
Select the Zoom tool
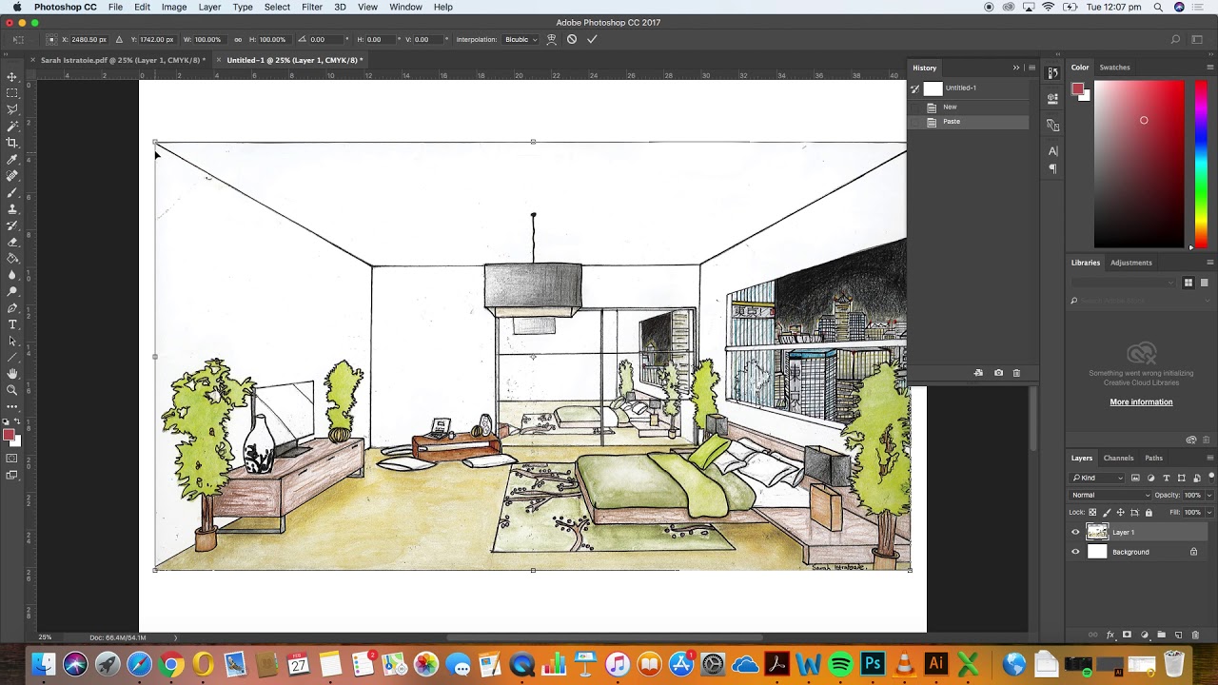pyautogui.click(x=12, y=390)
